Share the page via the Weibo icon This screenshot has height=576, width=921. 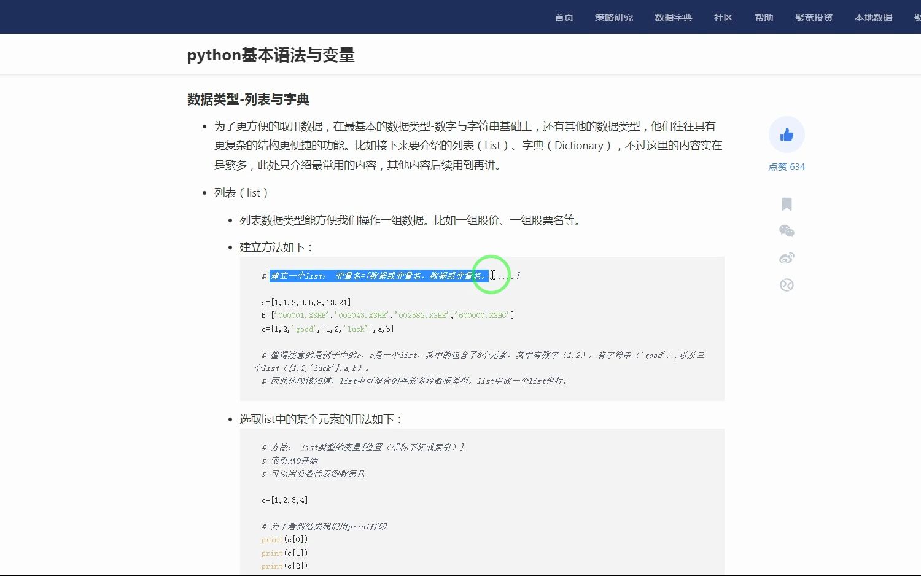coord(787,258)
